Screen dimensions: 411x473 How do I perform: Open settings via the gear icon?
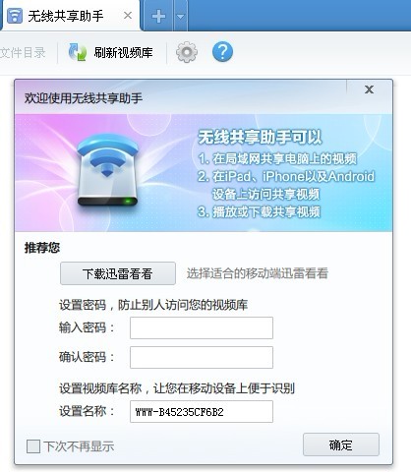(x=187, y=52)
